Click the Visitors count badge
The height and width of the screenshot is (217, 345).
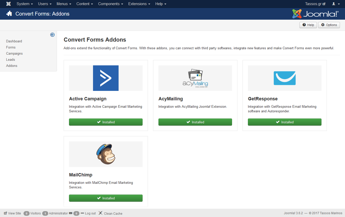pyautogui.click(x=27, y=213)
